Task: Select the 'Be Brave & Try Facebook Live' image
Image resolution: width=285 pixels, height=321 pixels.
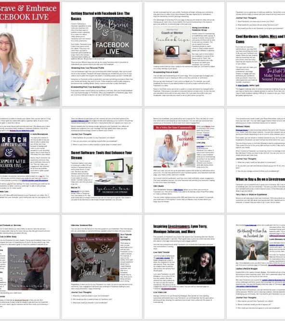Action: pos(113,37)
